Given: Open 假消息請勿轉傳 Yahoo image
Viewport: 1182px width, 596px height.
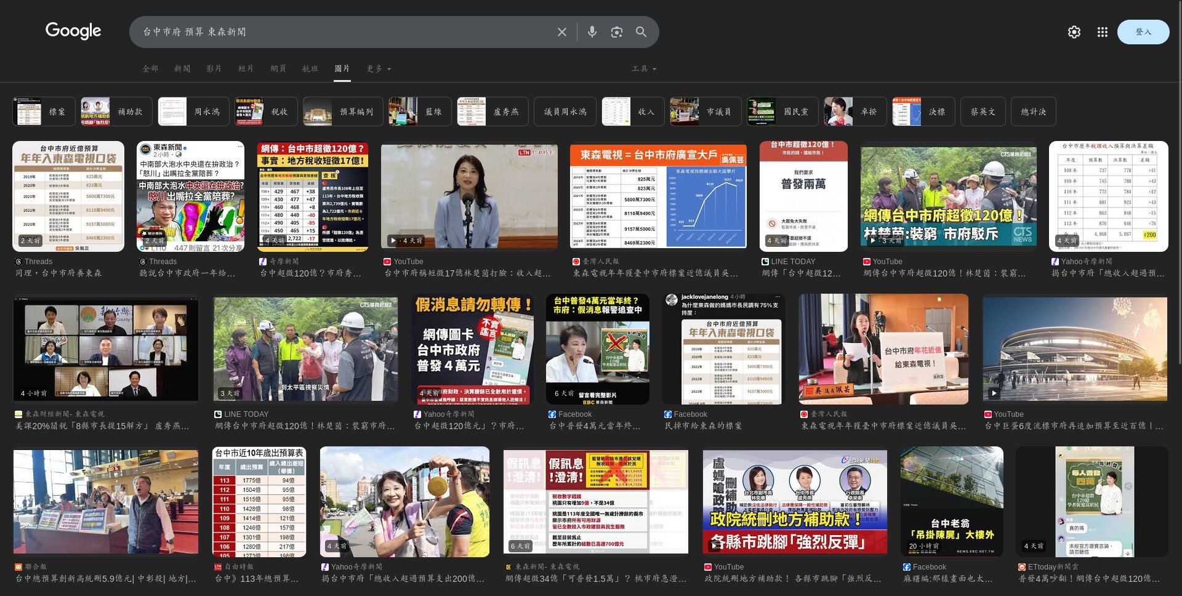Looking at the screenshot, I should pos(472,349).
